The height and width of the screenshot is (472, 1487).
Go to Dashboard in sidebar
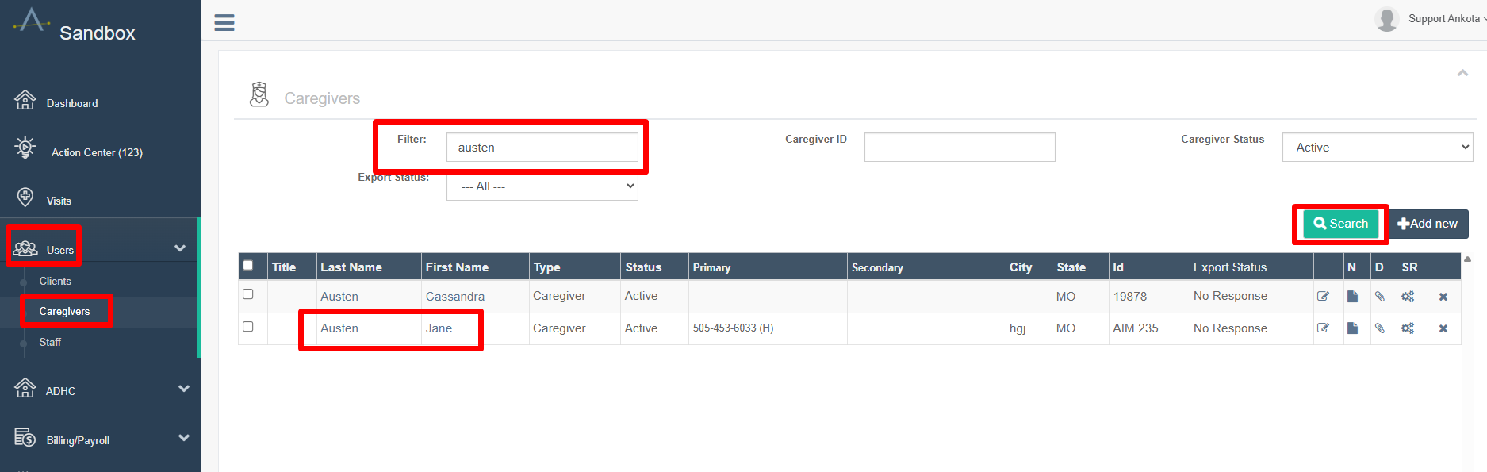click(72, 103)
